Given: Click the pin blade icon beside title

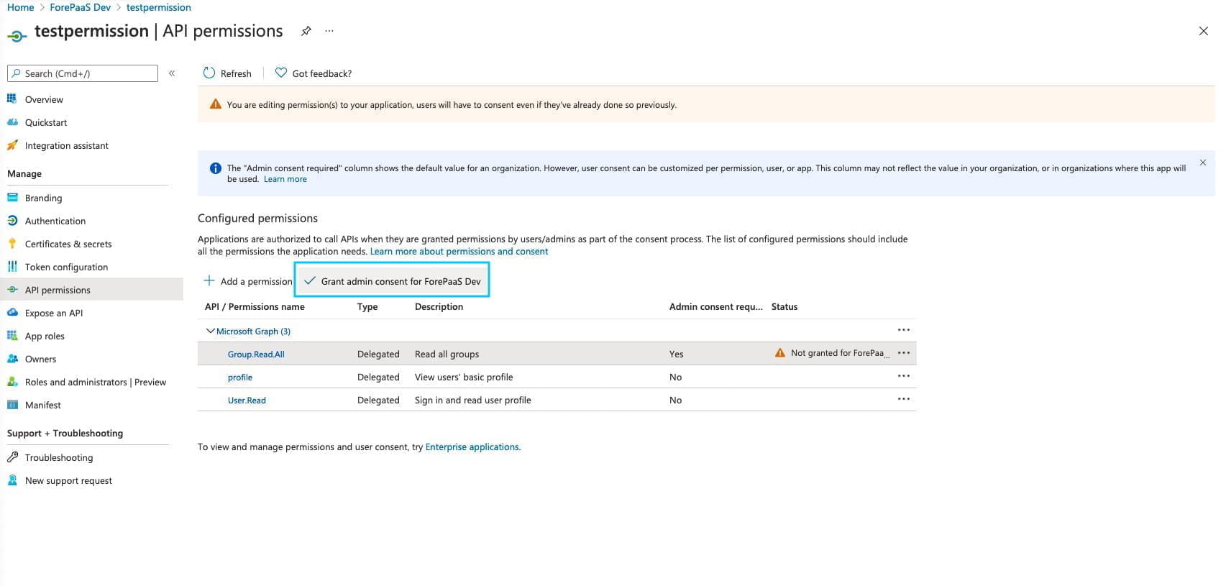Looking at the screenshot, I should (306, 31).
